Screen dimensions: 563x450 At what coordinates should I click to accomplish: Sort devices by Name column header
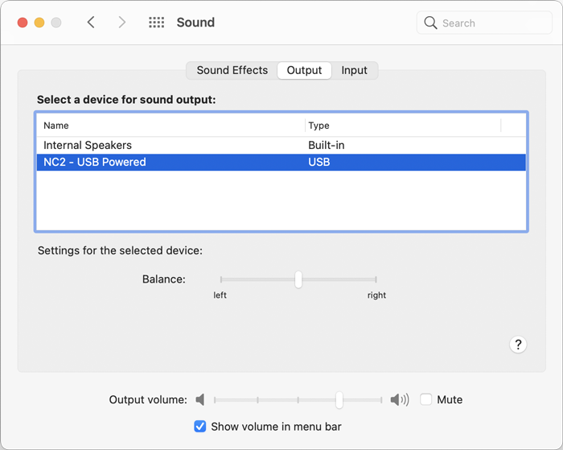tap(171, 126)
